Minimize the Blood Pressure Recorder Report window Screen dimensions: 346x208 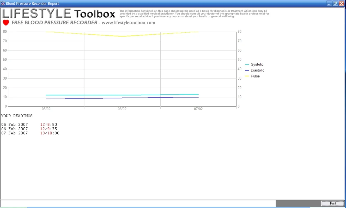click(329, 3)
